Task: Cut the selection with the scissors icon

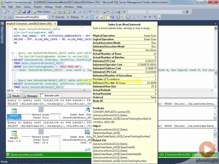Action: click(74, 12)
